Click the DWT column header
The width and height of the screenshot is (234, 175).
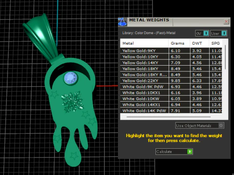[x=199, y=43]
